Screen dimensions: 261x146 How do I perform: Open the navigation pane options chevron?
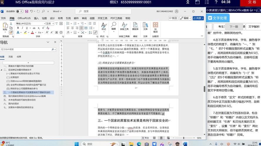(48, 42)
